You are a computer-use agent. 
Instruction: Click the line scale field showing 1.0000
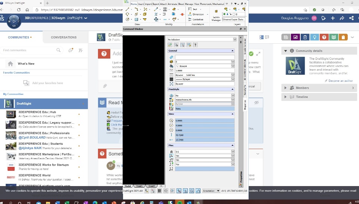(205, 71)
